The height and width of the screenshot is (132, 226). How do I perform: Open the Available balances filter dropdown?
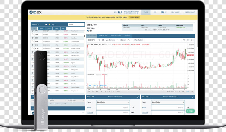pos(58,101)
